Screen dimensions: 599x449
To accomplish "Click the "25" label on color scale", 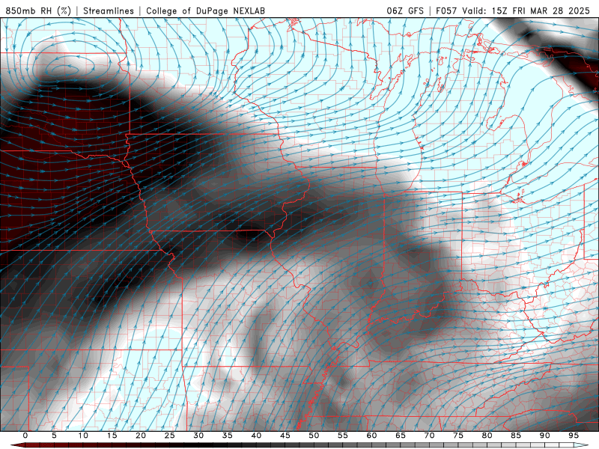I will 170,436.
